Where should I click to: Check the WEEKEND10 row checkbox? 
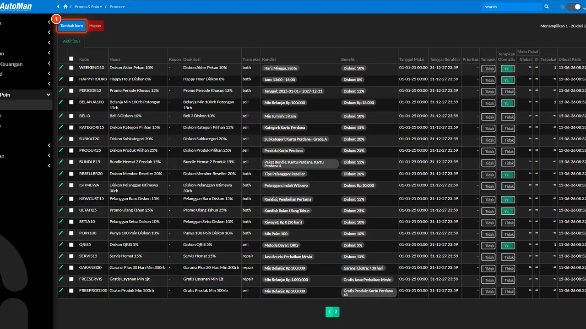click(71, 68)
